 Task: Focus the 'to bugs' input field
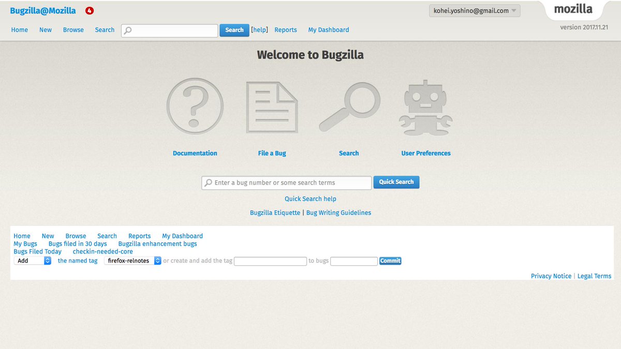click(354, 261)
